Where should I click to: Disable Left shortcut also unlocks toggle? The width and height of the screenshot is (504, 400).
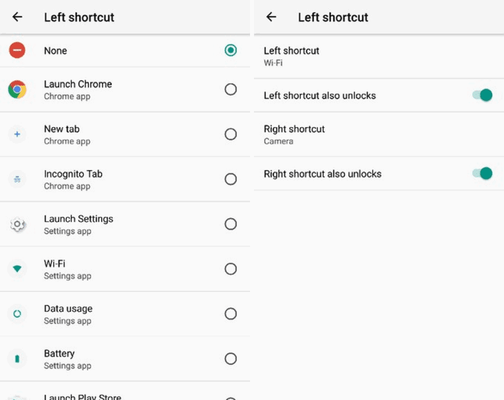tap(482, 96)
